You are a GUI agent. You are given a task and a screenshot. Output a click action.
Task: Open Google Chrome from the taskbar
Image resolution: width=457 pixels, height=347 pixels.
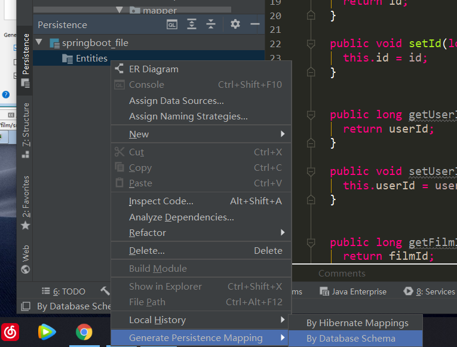[x=84, y=331]
